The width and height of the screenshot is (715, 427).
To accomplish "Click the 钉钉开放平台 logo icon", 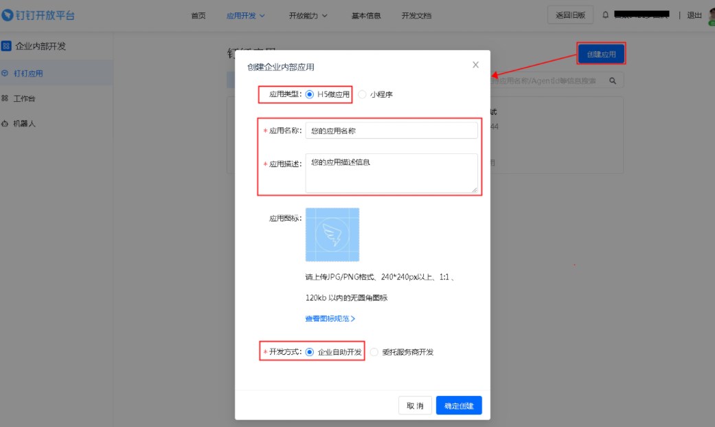I will pos(8,15).
